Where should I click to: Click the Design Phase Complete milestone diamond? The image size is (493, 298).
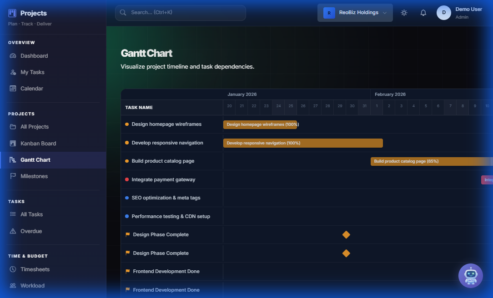[x=346, y=235]
